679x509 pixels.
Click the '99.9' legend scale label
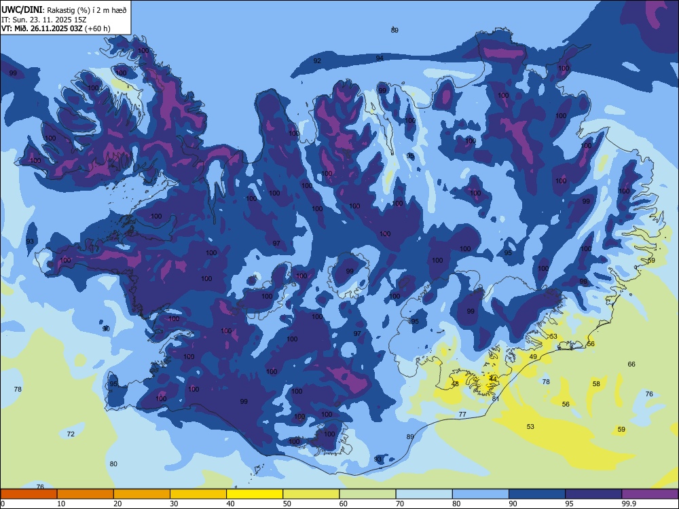(629, 504)
